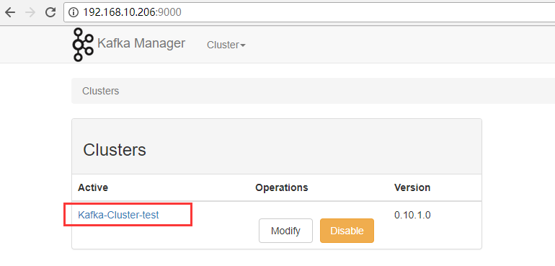
Task: Click the Active column header
Action: click(93, 187)
